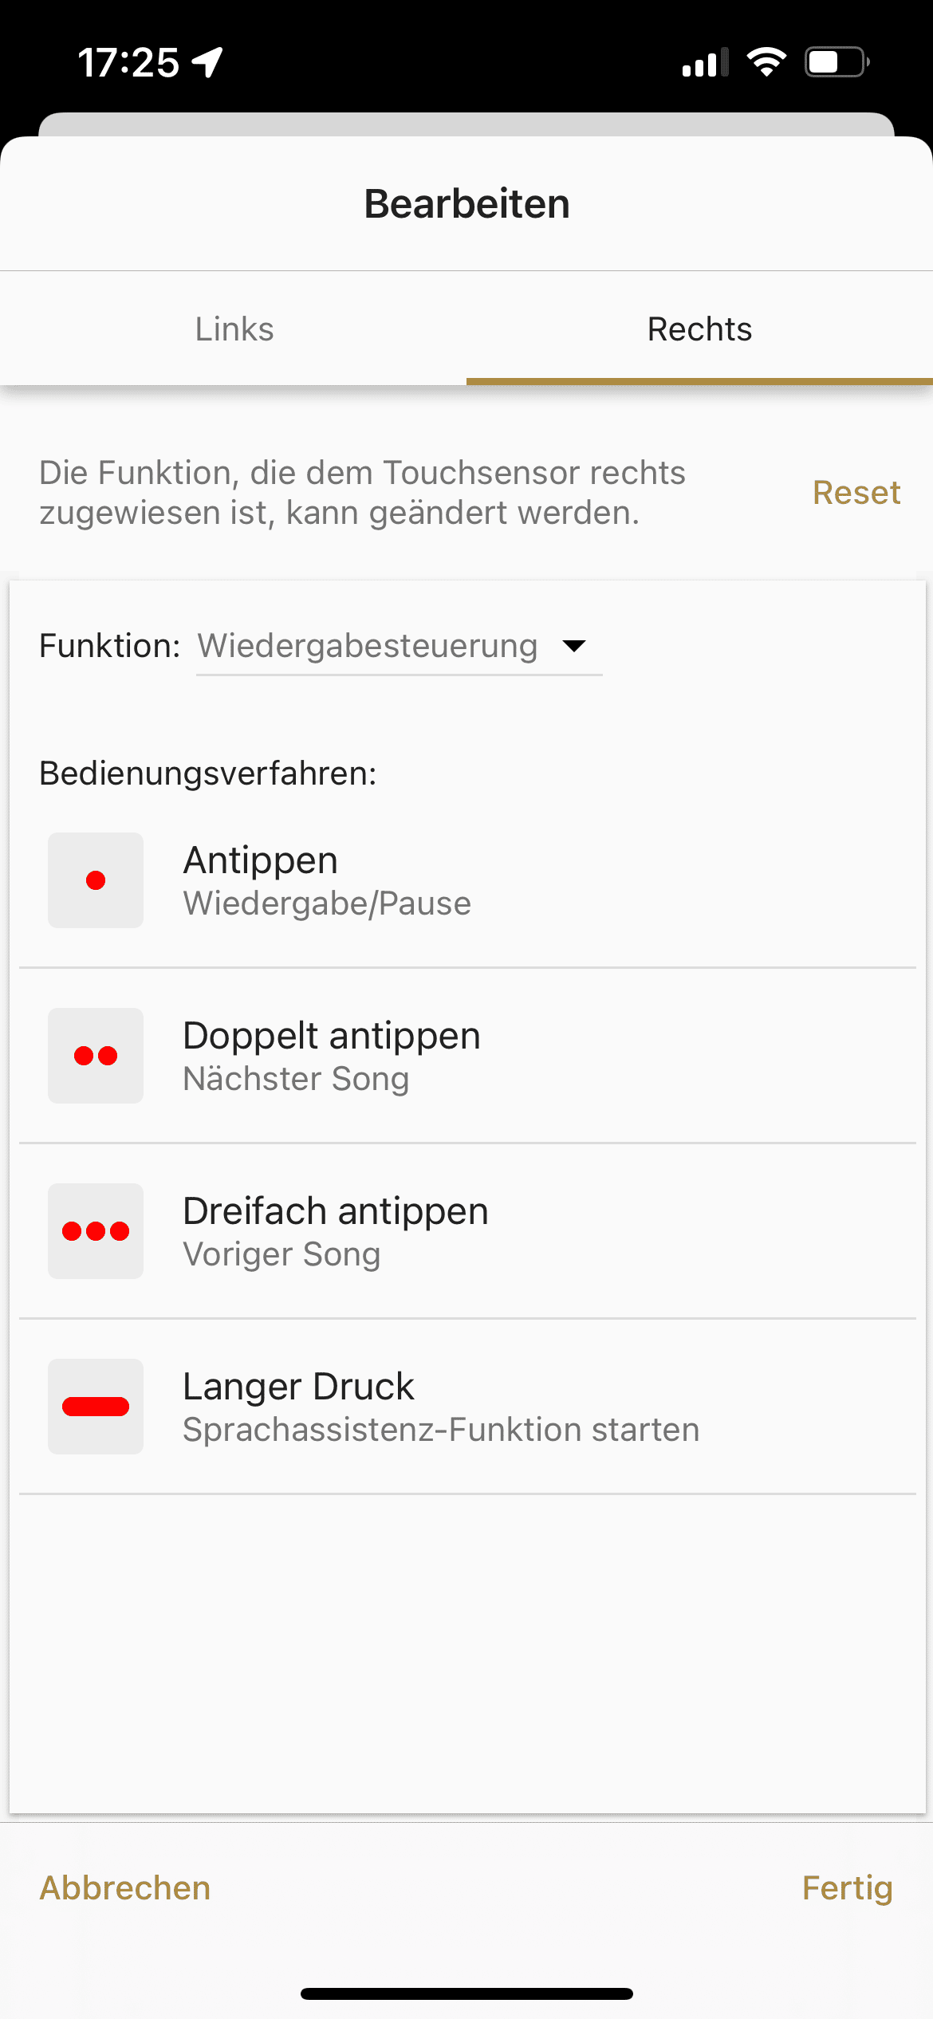933x2019 pixels.
Task: Tap the home indicator bar
Action: point(467,1994)
